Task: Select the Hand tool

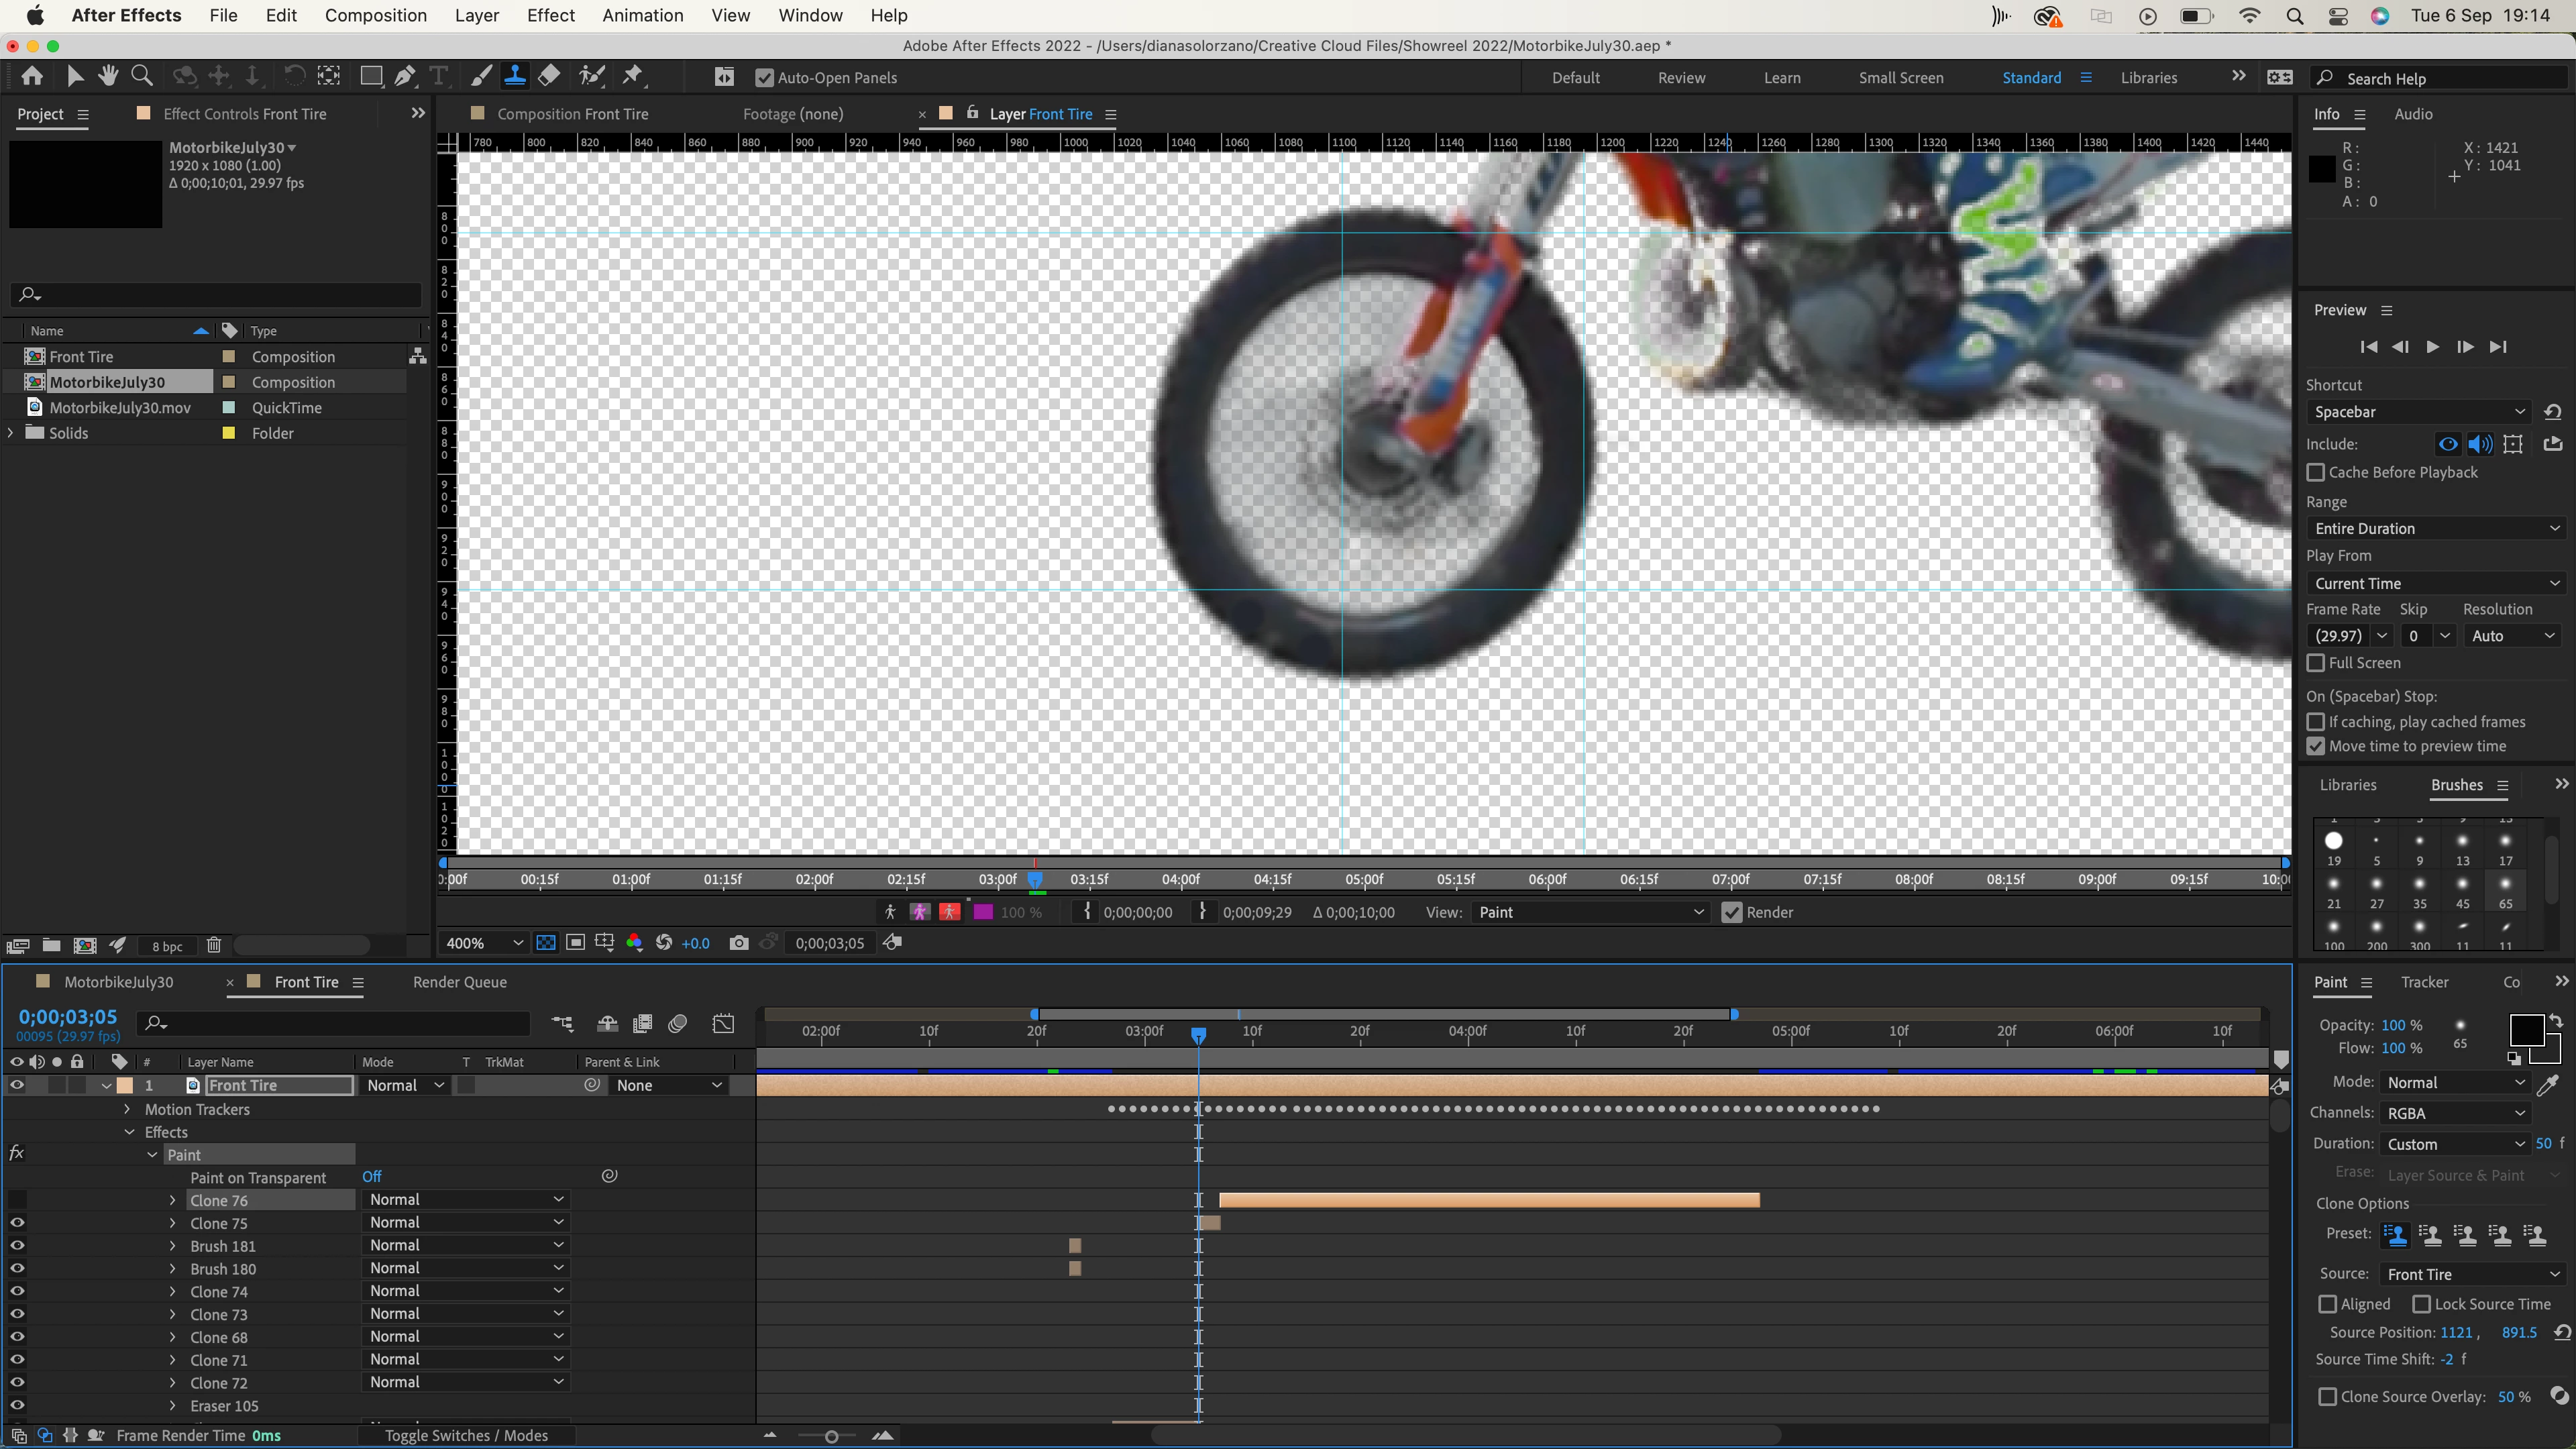Action: [x=108, y=76]
